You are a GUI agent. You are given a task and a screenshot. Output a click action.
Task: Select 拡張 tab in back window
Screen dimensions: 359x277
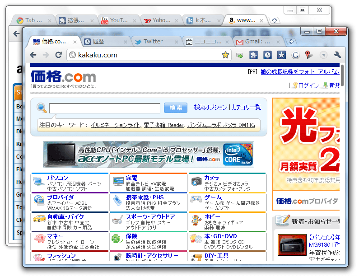(x=75, y=20)
